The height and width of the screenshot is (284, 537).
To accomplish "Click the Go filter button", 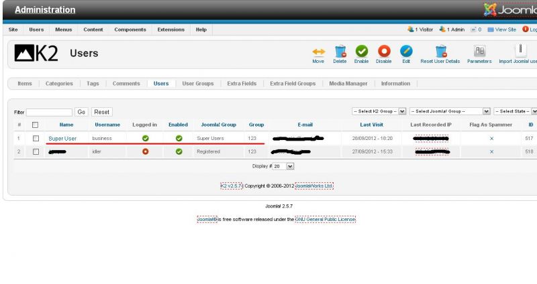I will click(81, 112).
